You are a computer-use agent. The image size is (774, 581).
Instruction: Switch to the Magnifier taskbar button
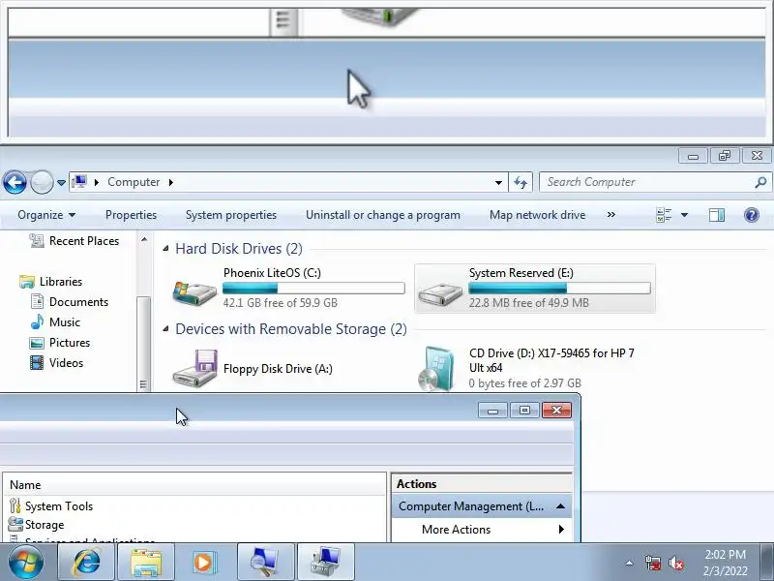tap(265, 563)
